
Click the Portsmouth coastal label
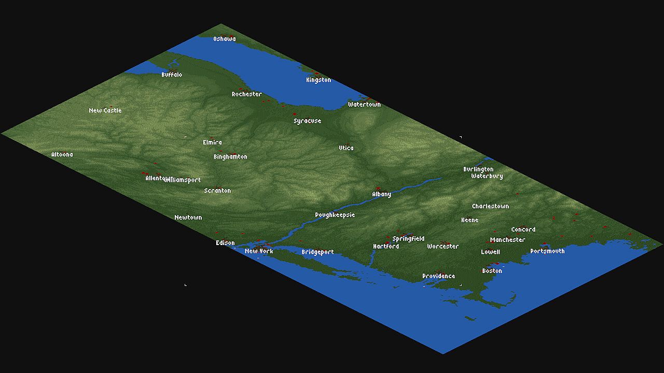[547, 251]
